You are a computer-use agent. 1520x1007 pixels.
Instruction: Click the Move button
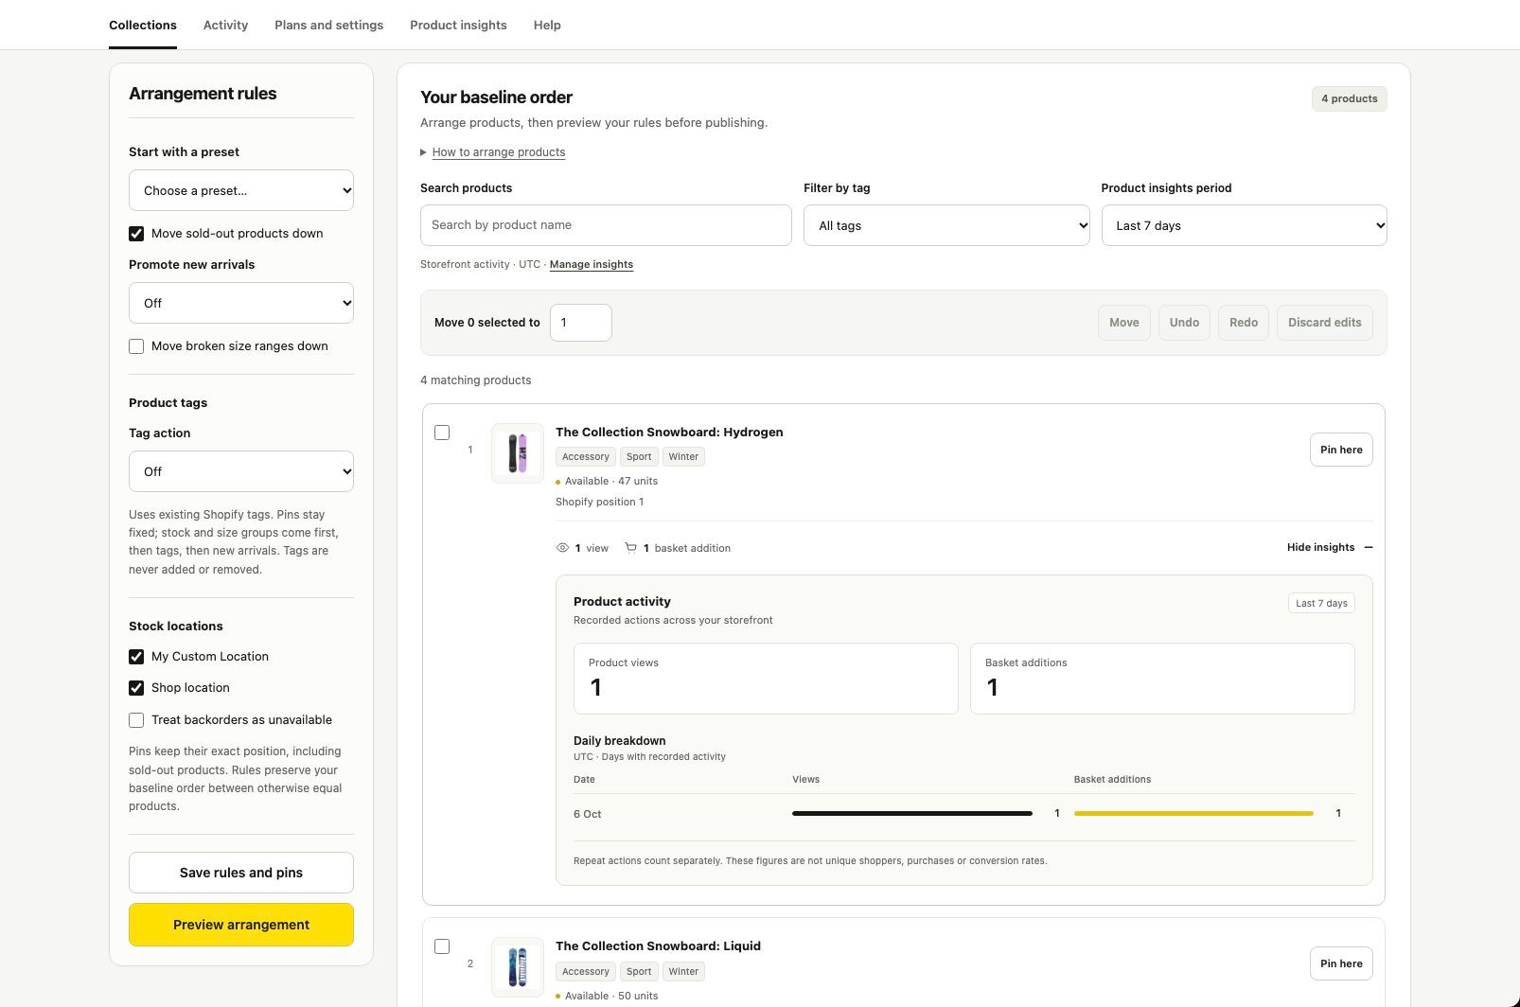coord(1124,323)
